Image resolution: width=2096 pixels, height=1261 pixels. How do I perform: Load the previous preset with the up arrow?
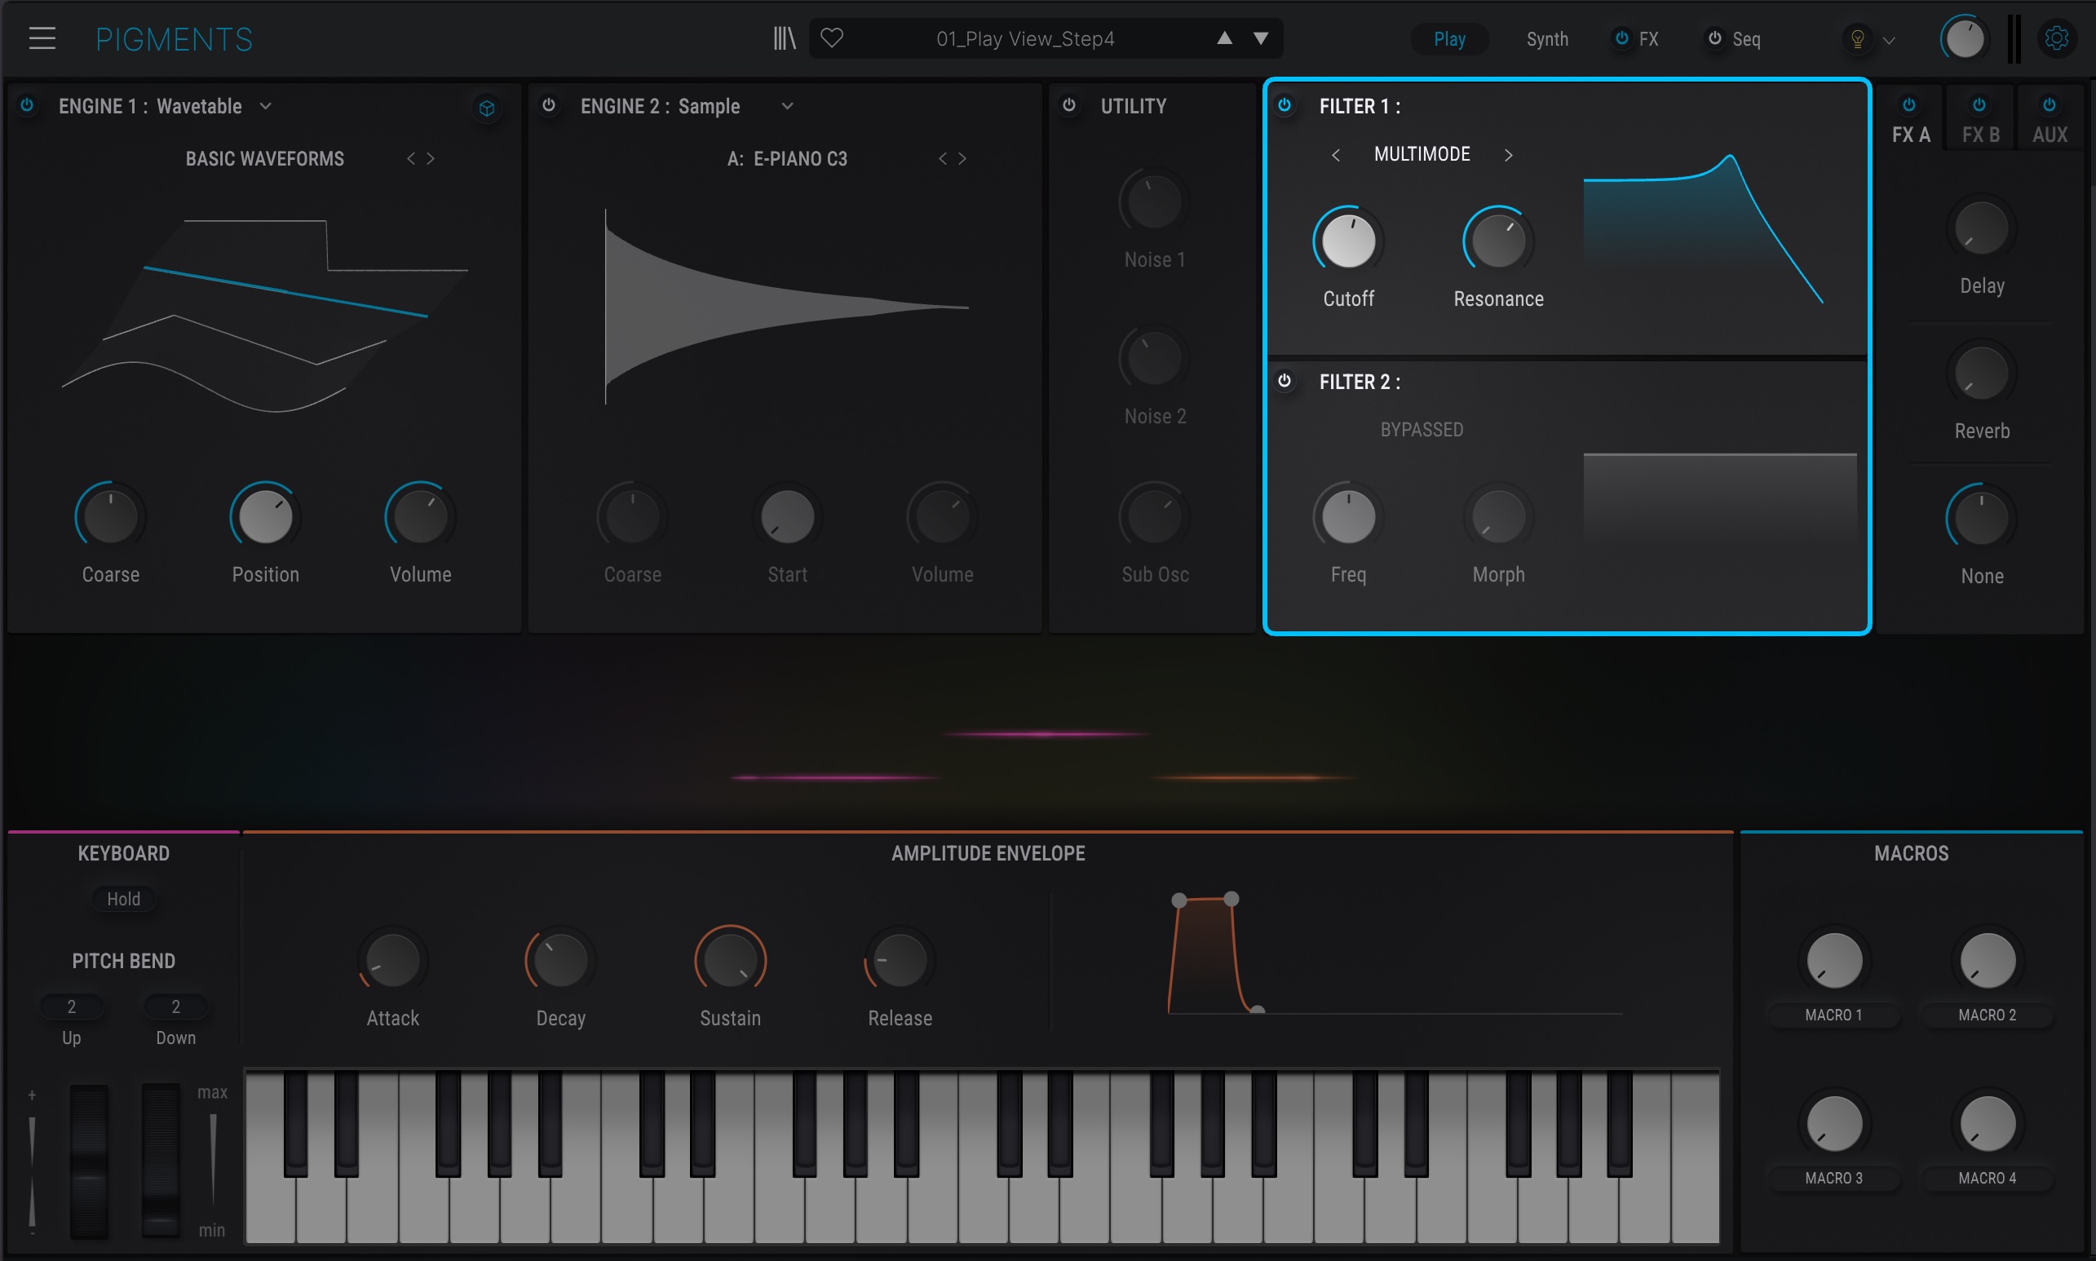pyautogui.click(x=1224, y=38)
